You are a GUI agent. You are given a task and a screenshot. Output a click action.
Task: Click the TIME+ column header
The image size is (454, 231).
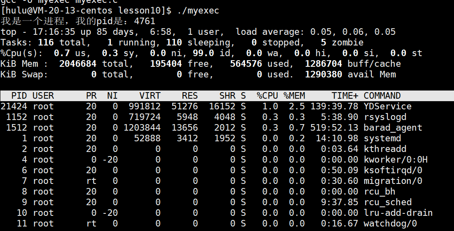[x=345, y=95]
